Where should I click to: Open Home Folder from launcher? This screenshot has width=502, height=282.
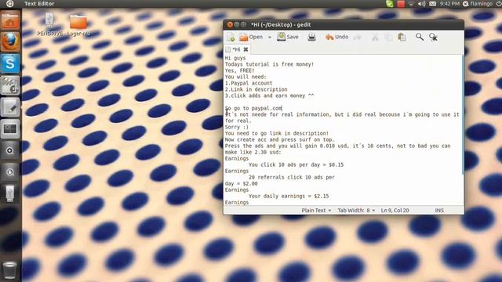(10, 20)
